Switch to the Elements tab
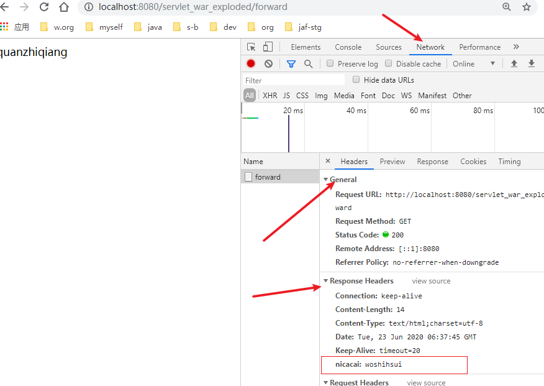Viewport: 544px width, 386px height. [x=306, y=47]
